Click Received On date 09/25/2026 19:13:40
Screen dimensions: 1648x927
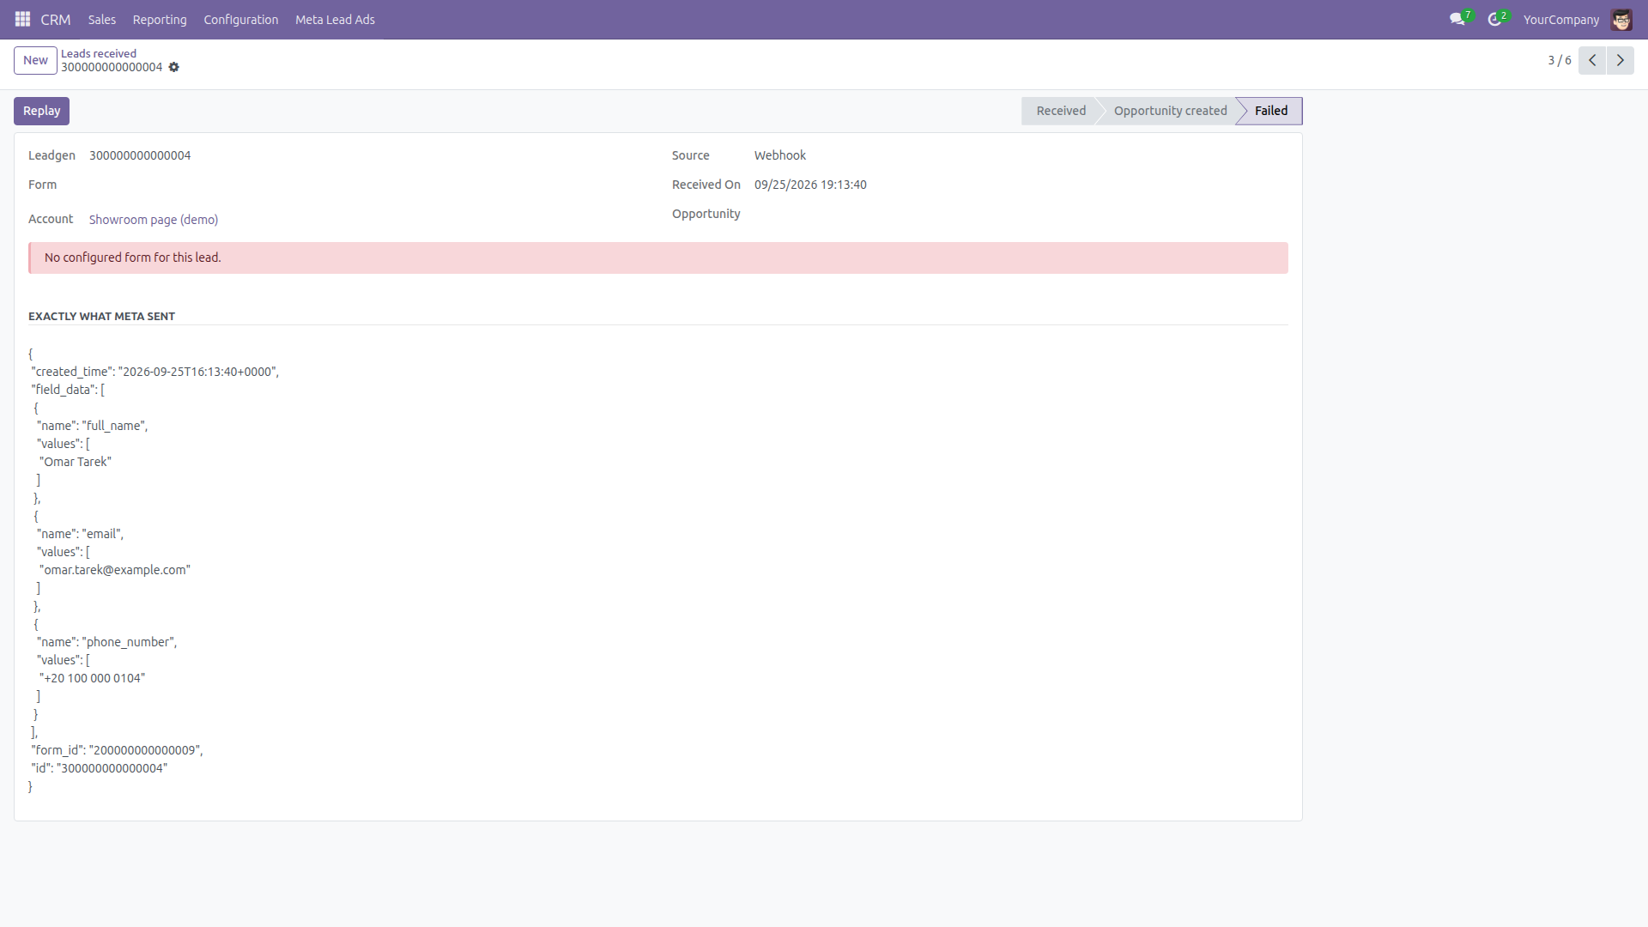tap(810, 185)
